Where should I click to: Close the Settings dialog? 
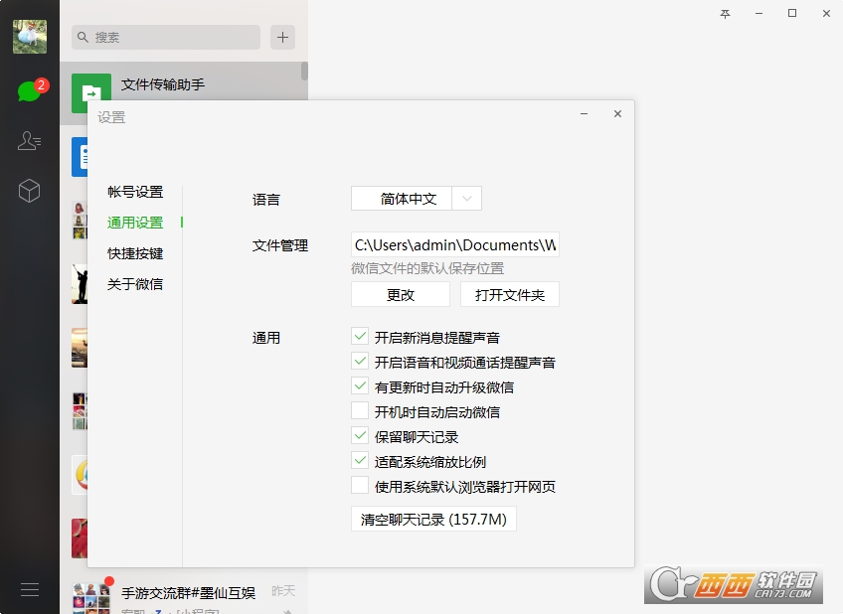(617, 114)
